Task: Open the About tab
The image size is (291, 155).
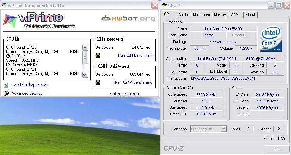Action: [250, 15]
